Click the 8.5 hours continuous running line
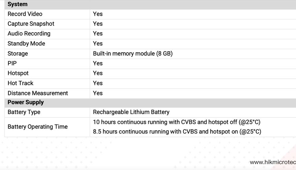 coord(177,132)
